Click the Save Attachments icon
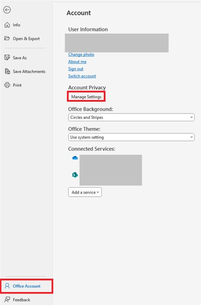This screenshot has width=201, height=305. pos(7,71)
